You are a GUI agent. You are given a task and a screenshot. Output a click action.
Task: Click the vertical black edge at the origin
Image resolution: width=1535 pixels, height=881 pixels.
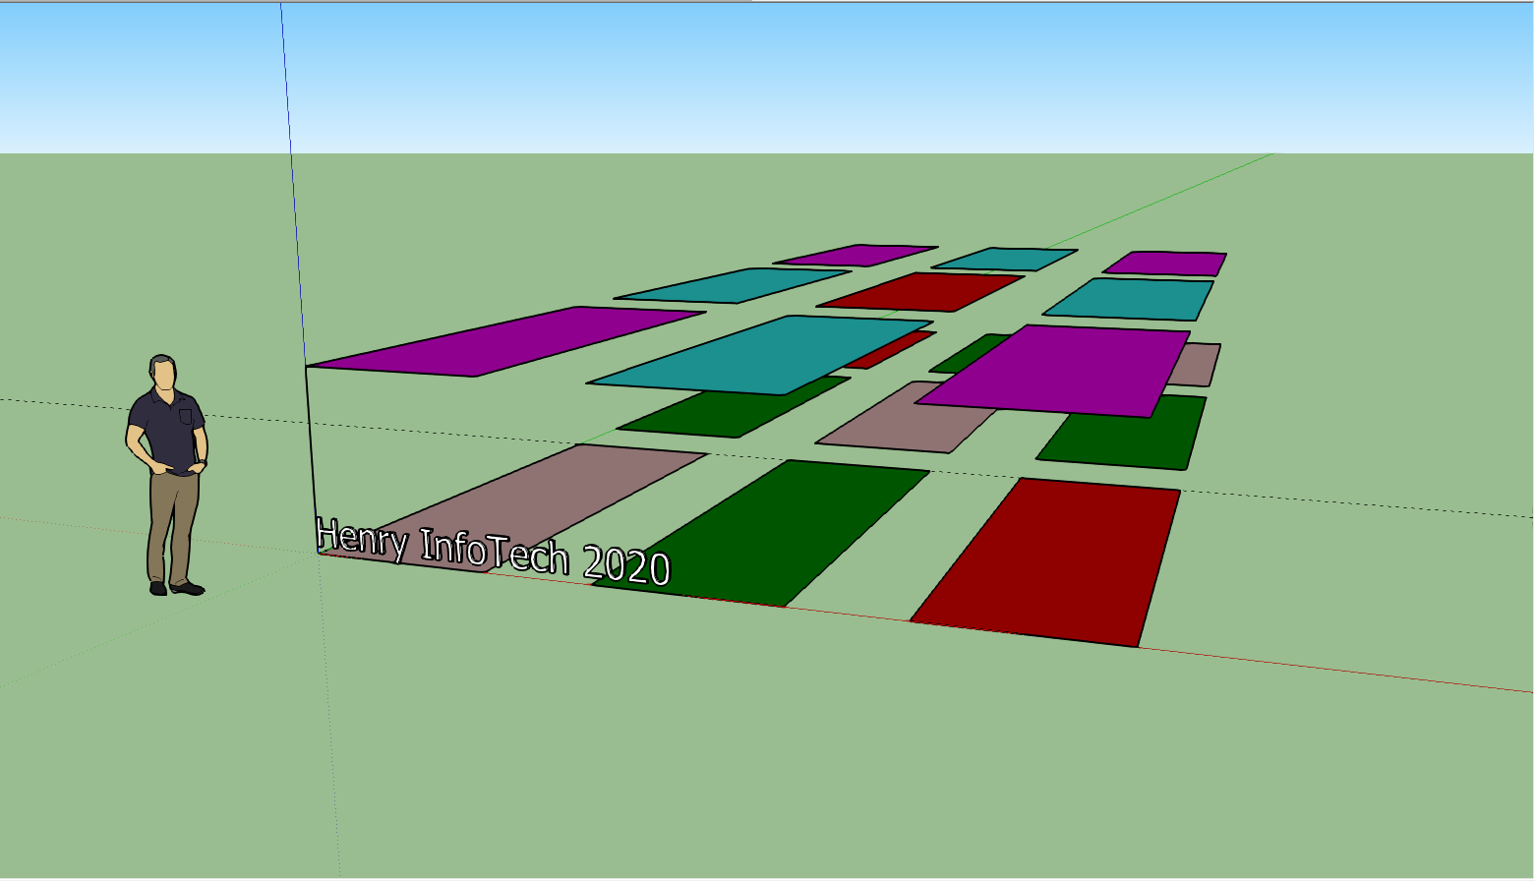point(312,459)
